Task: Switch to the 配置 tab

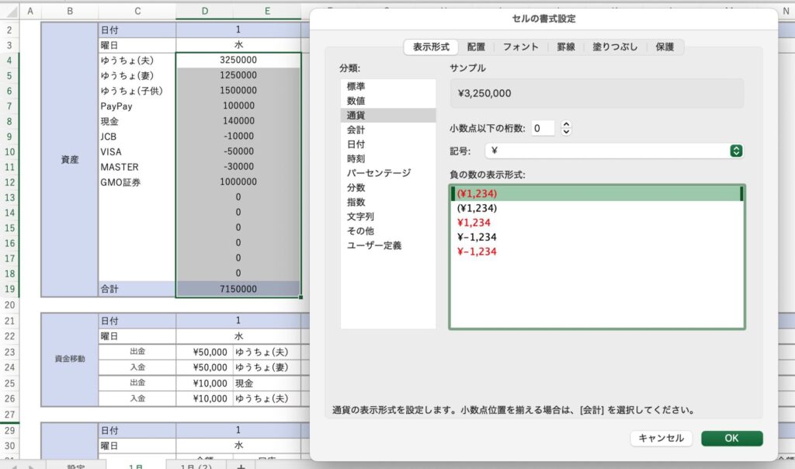Action: [476, 47]
